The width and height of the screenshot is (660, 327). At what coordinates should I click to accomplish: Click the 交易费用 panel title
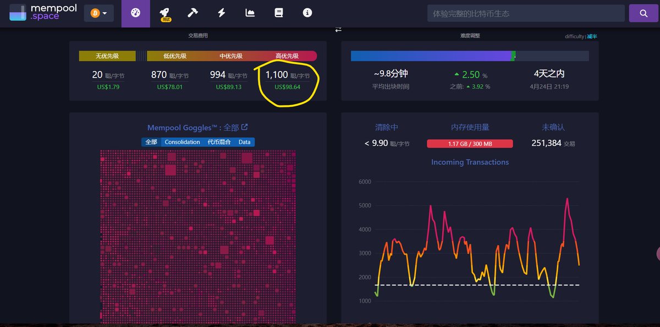[x=198, y=35]
